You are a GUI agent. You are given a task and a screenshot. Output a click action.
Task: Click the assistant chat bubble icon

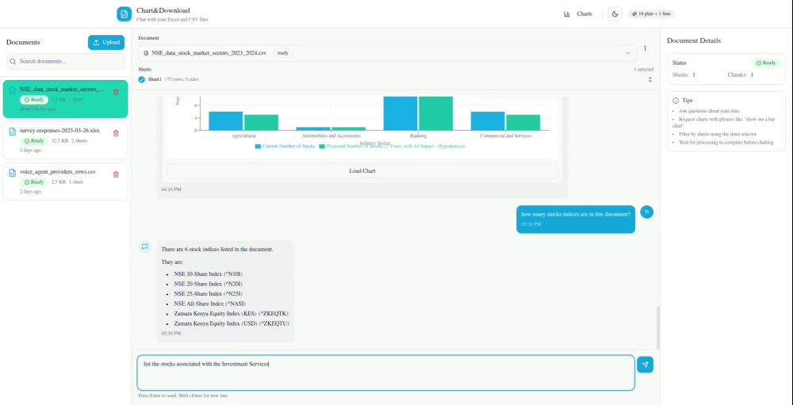[144, 246]
